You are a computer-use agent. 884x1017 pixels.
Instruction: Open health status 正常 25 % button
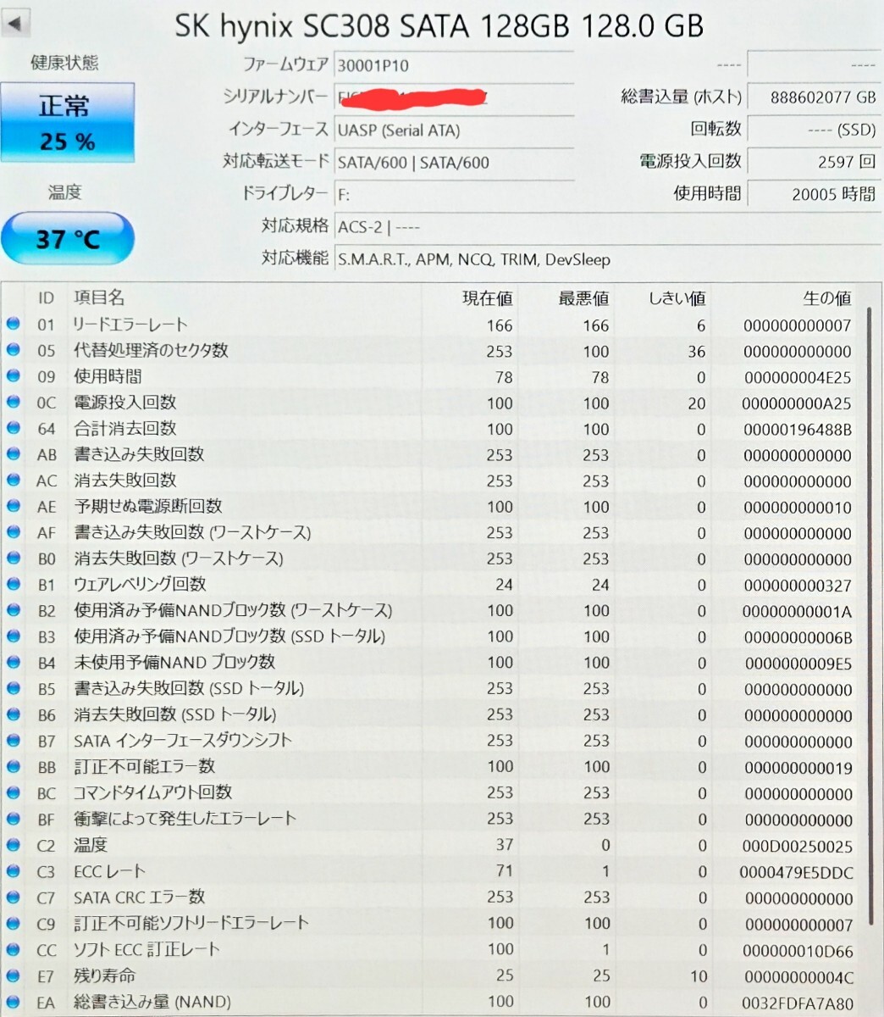coord(68,122)
